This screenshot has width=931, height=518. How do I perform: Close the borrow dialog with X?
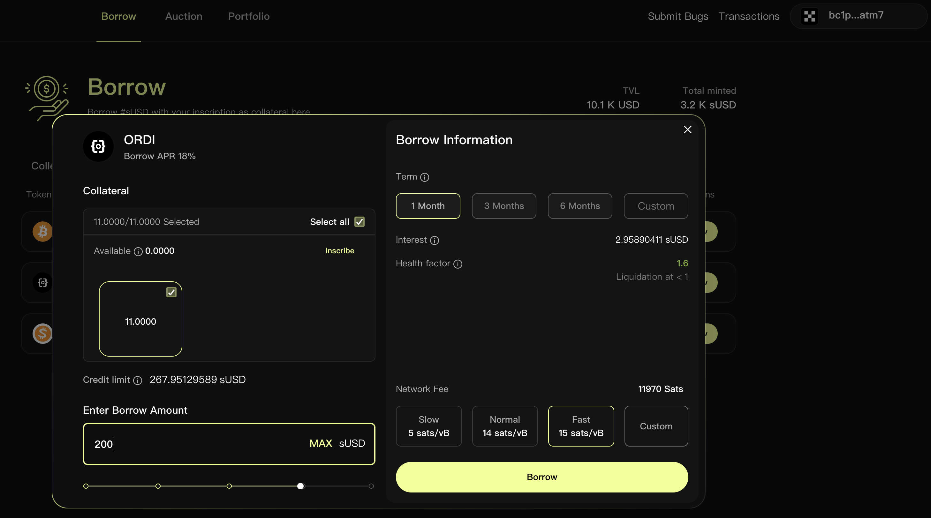tap(687, 129)
